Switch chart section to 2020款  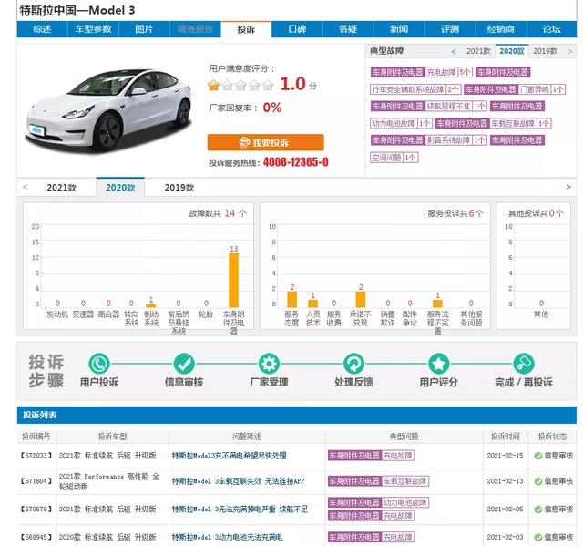[120, 188]
